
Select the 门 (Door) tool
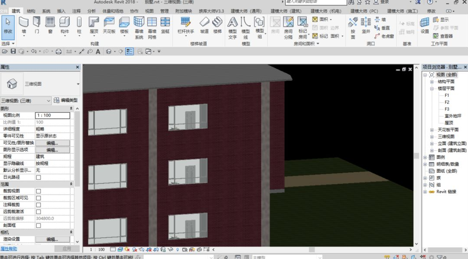coord(37,25)
